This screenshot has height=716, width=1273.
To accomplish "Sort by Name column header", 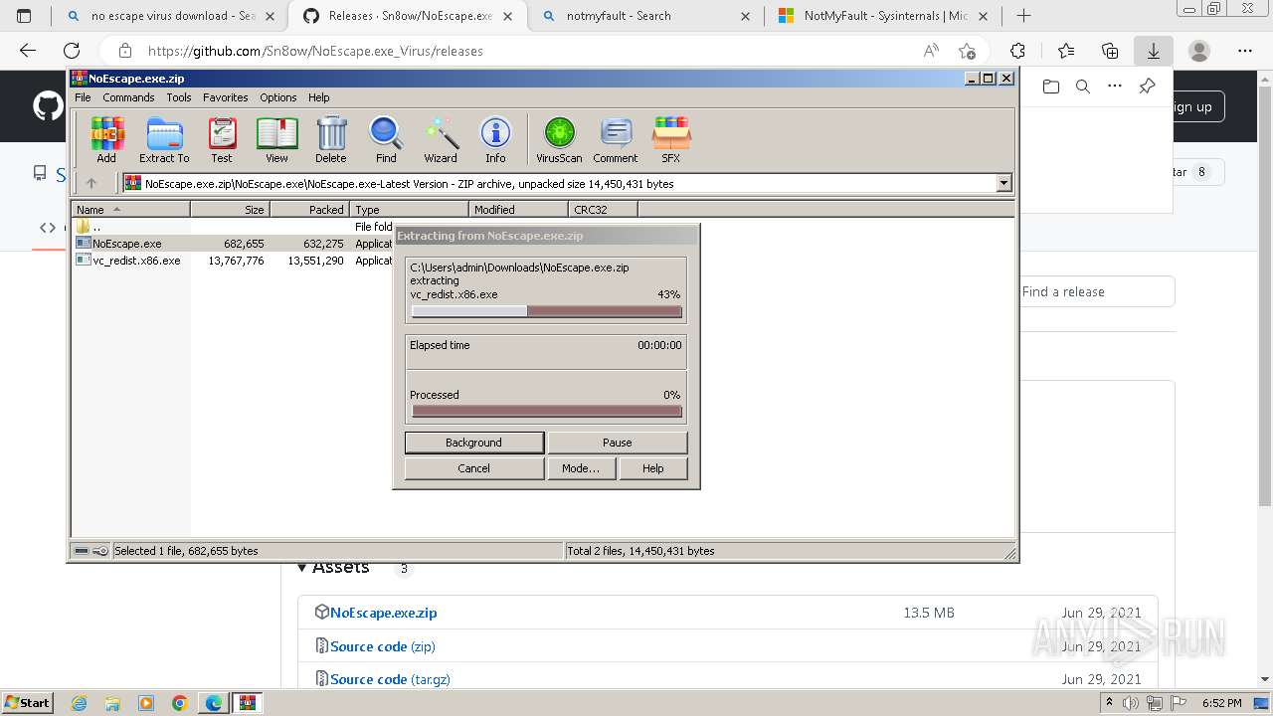I will pyautogui.click(x=131, y=210).
